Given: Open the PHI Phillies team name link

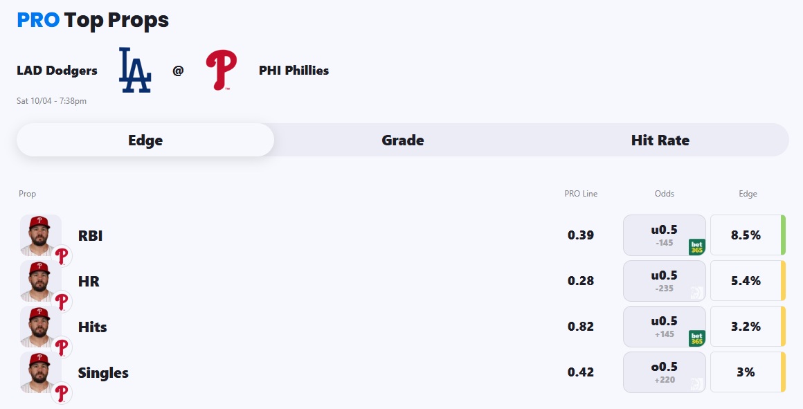Looking at the screenshot, I should [294, 71].
